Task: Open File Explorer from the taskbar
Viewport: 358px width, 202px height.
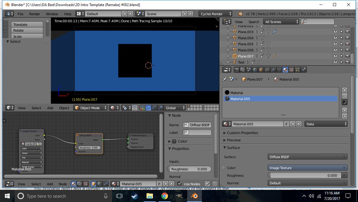Action: click(x=149, y=196)
